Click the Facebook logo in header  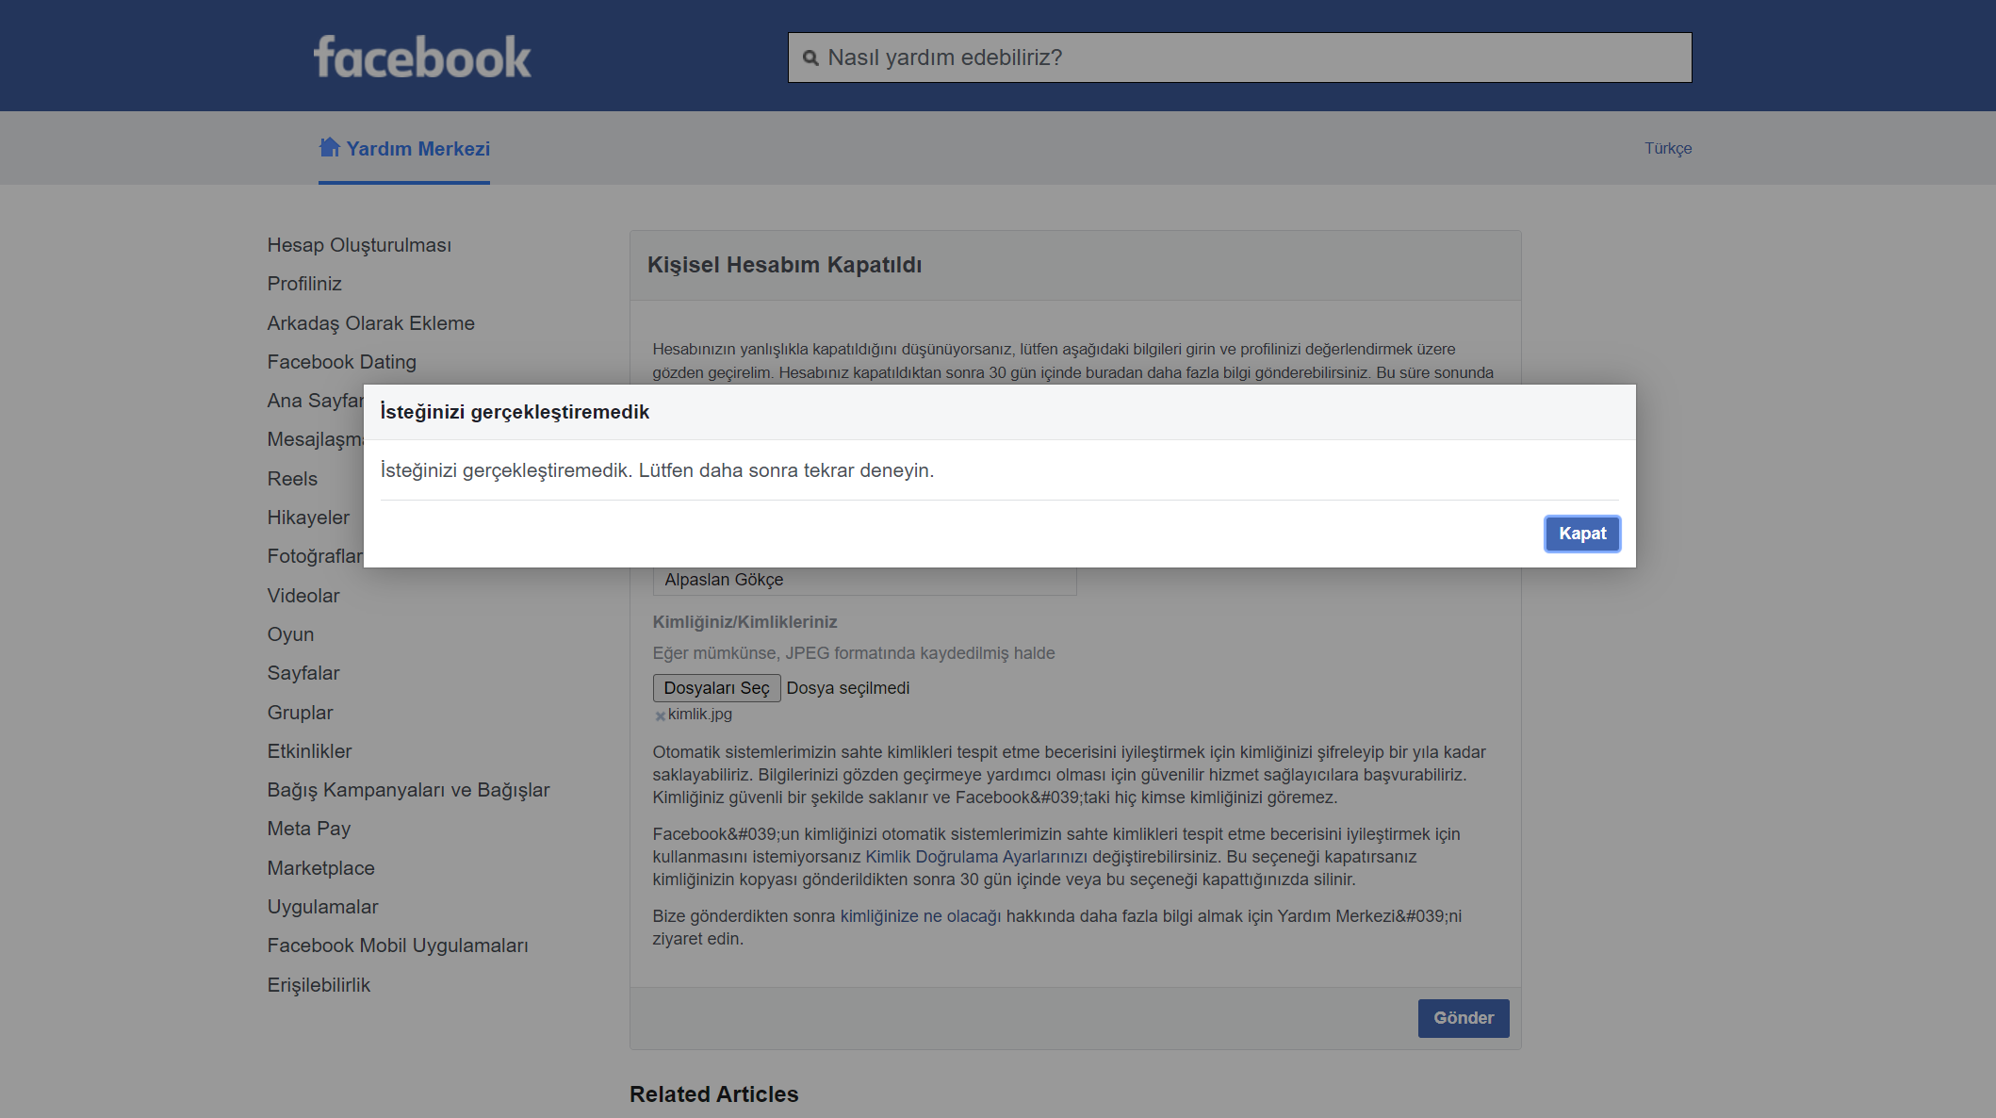(x=422, y=57)
